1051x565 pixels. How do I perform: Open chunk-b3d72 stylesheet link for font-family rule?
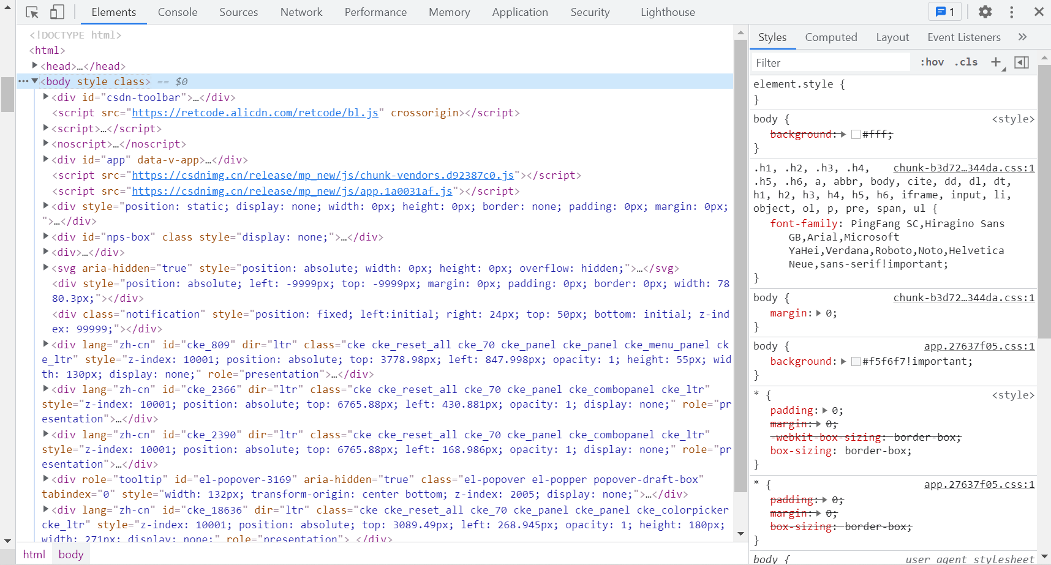point(964,168)
